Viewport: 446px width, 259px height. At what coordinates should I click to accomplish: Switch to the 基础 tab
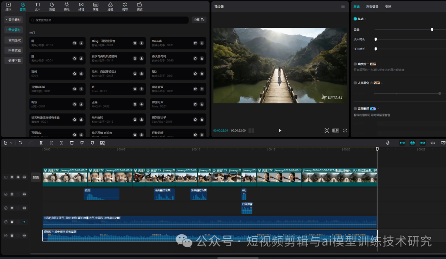coord(356,7)
